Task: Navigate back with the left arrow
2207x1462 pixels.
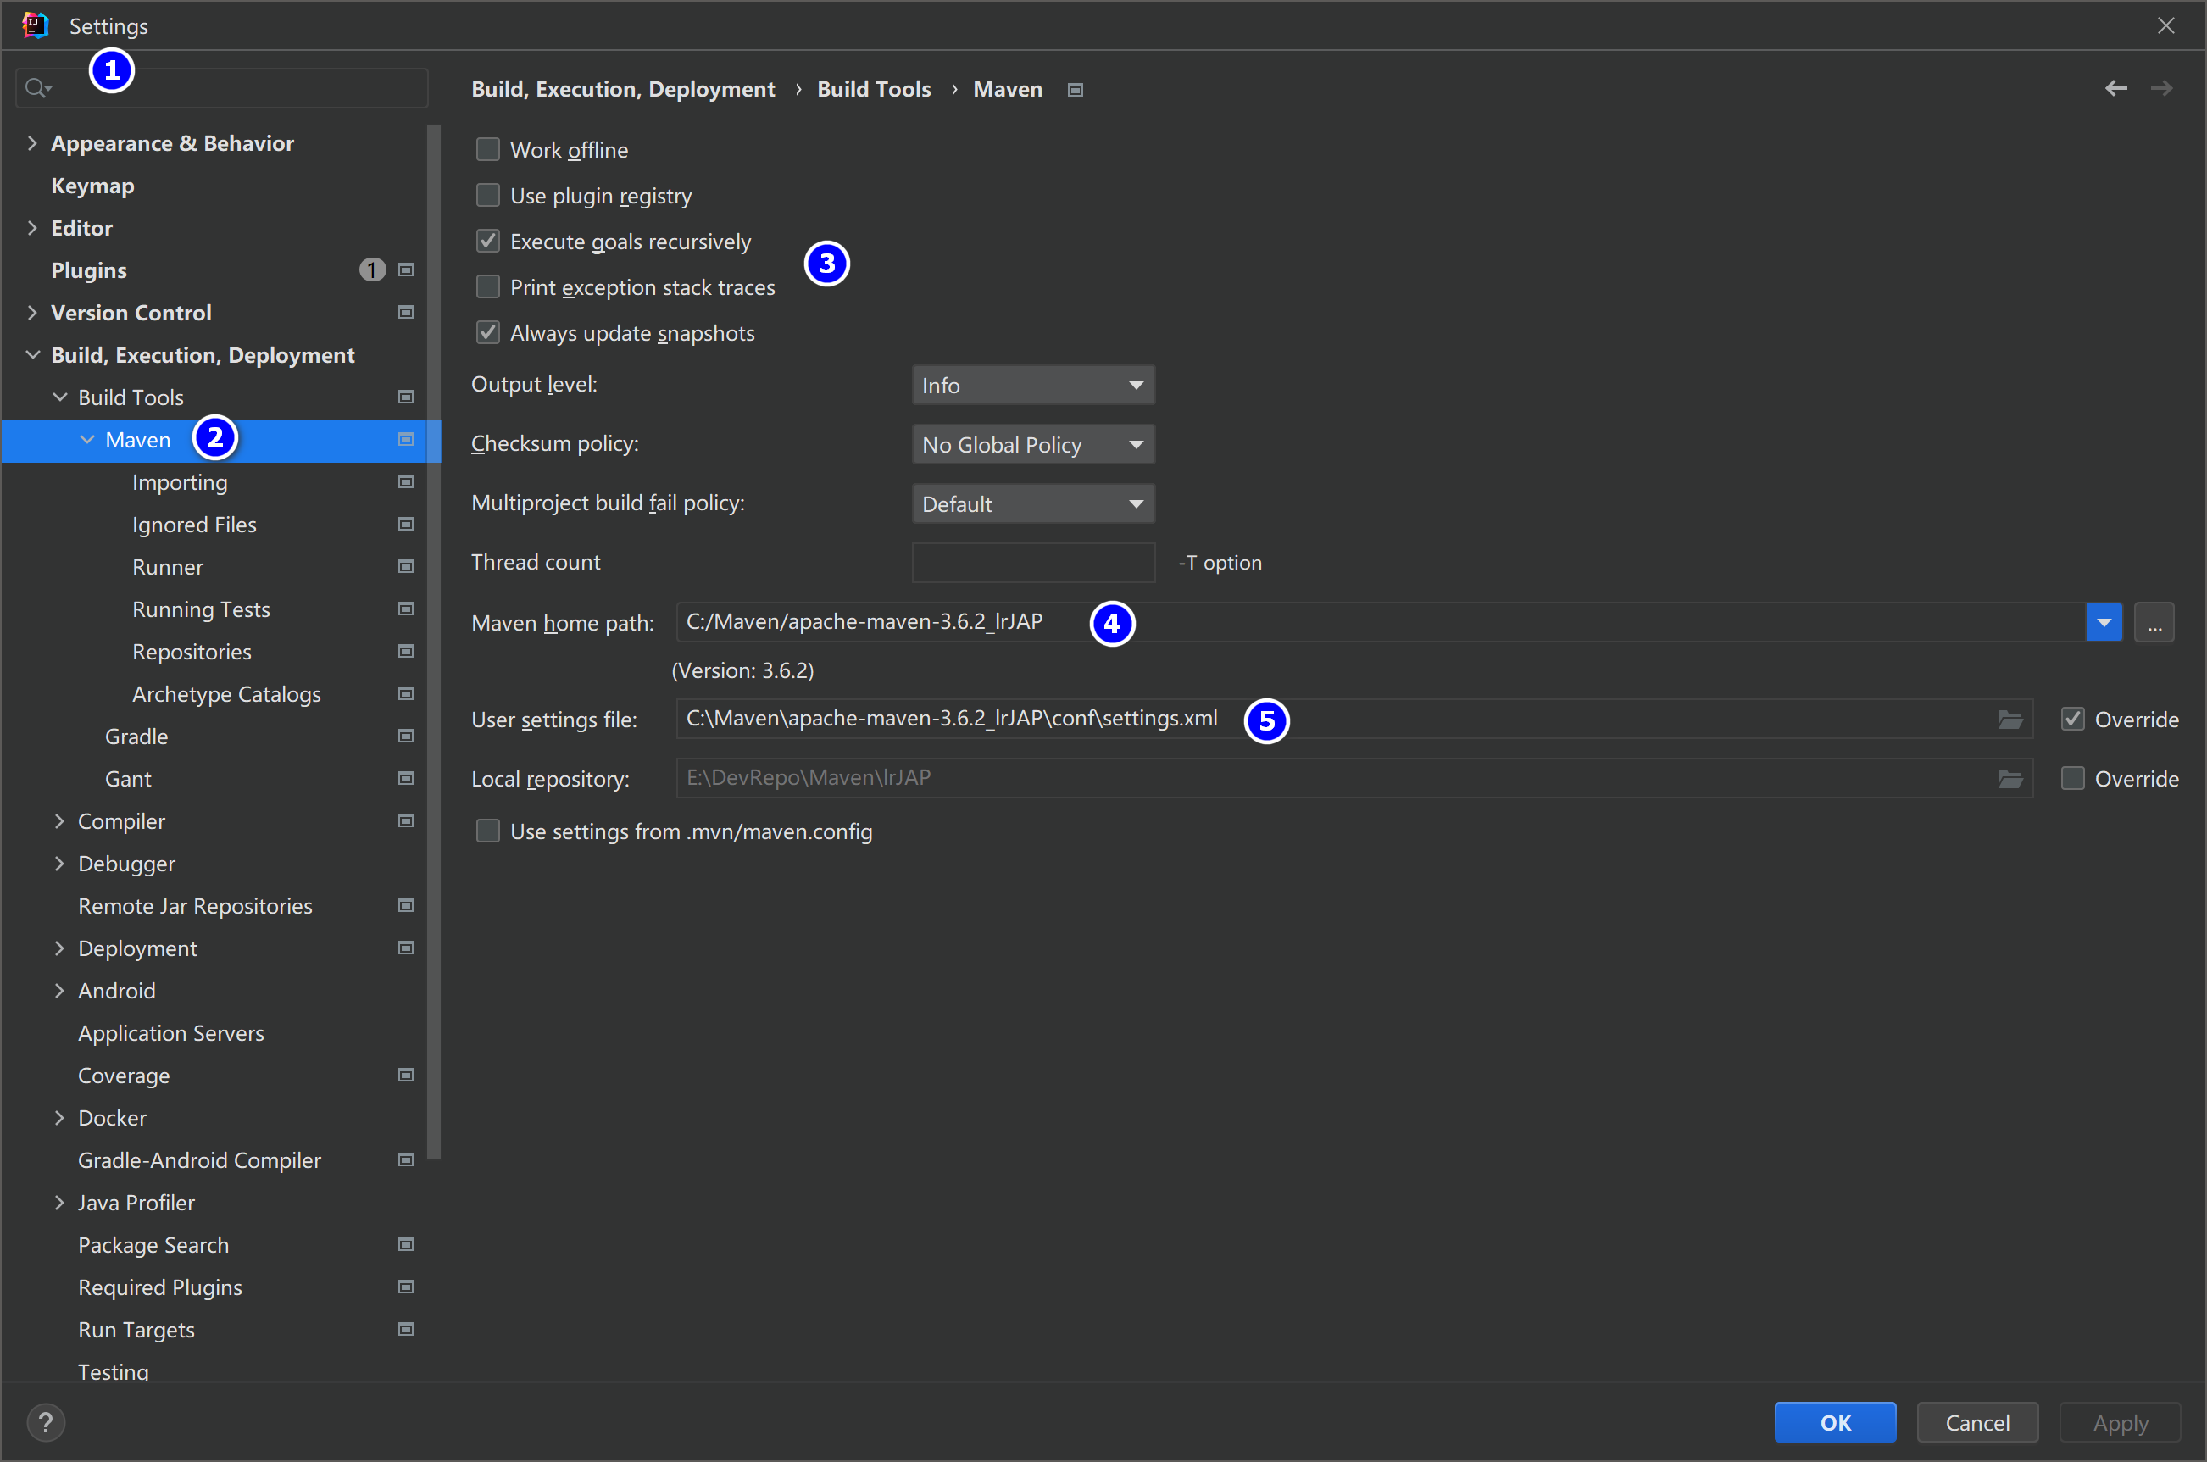Action: click(x=2115, y=89)
